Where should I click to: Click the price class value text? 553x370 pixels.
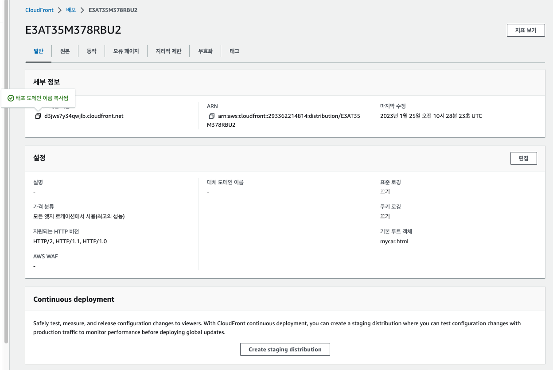coord(79,216)
